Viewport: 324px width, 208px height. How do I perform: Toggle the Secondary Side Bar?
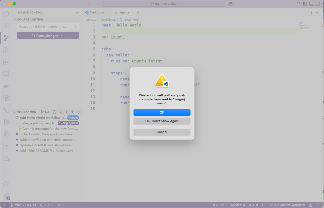coord(318,4)
